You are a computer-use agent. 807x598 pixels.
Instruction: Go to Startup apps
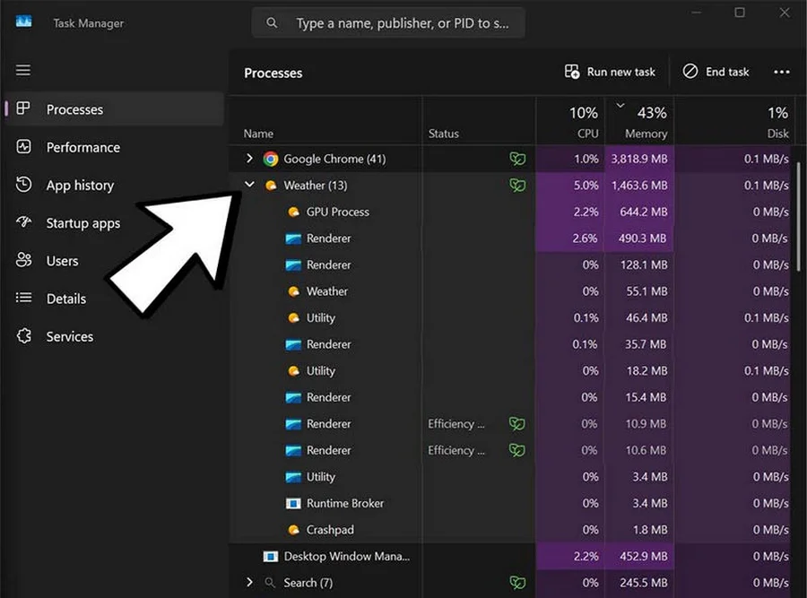coord(116,223)
